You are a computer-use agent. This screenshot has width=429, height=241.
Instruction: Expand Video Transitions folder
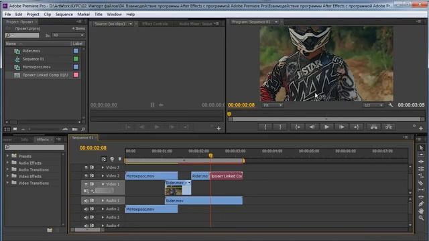[x=7, y=183]
